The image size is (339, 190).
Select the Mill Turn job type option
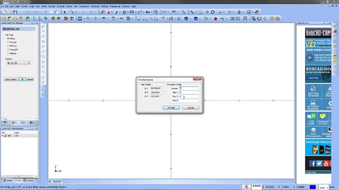(x=12, y=46)
